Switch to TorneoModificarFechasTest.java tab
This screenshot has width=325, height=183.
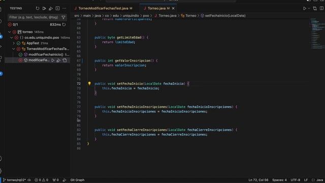(x=103, y=9)
